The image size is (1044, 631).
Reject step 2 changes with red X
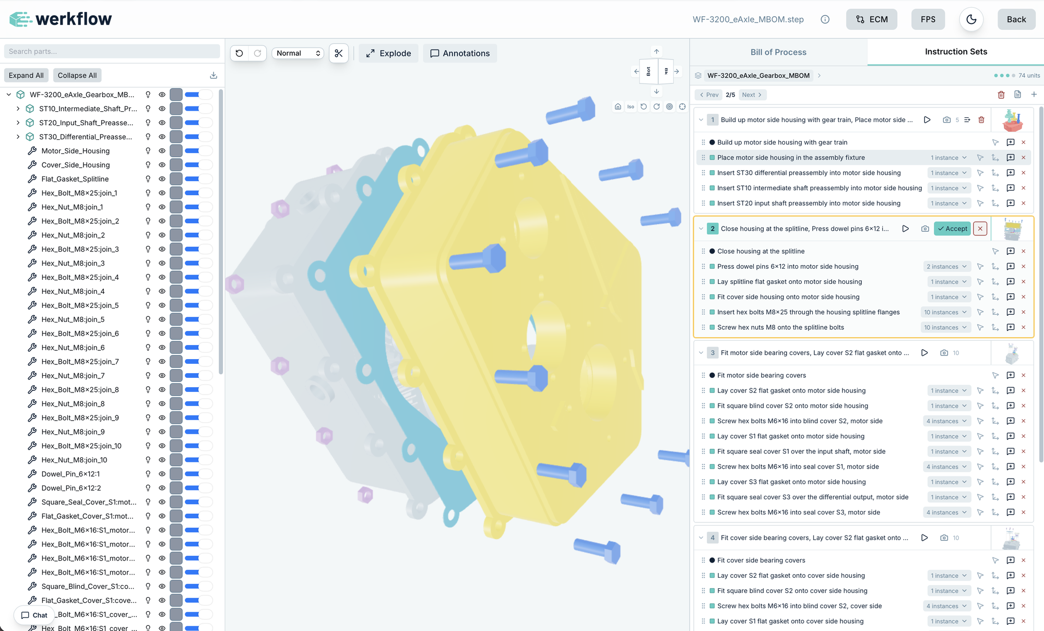pyautogui.click(x=980, y=229)
